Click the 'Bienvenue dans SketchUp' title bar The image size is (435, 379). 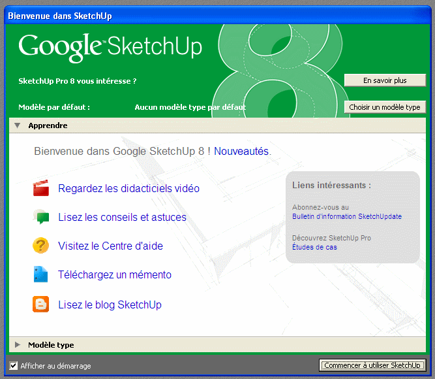pyautogui.click(x=218, y=16)
